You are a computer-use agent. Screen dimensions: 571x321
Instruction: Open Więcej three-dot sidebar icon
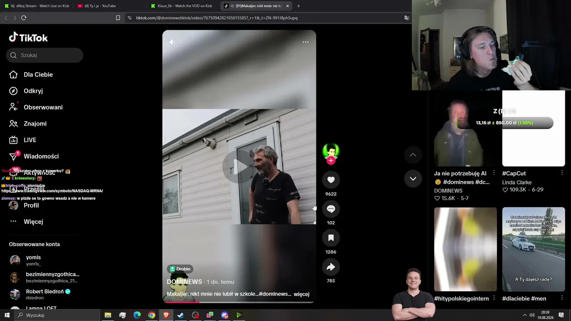click(x=13, y=222)
